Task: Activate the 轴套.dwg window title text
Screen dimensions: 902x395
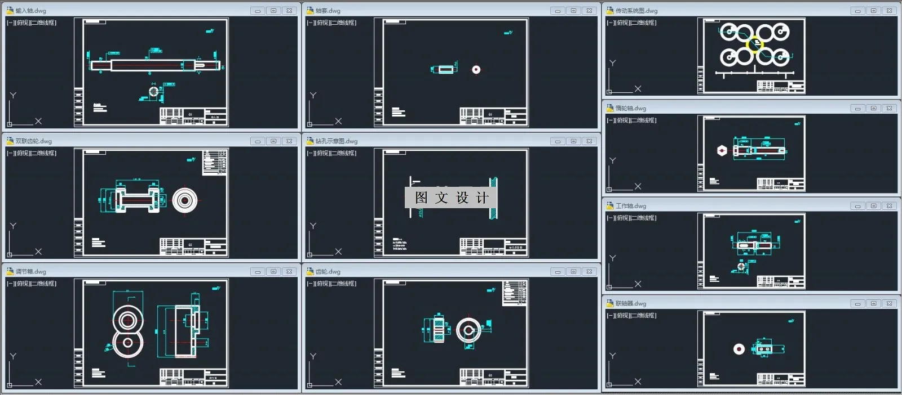Action: pos(328,11)
